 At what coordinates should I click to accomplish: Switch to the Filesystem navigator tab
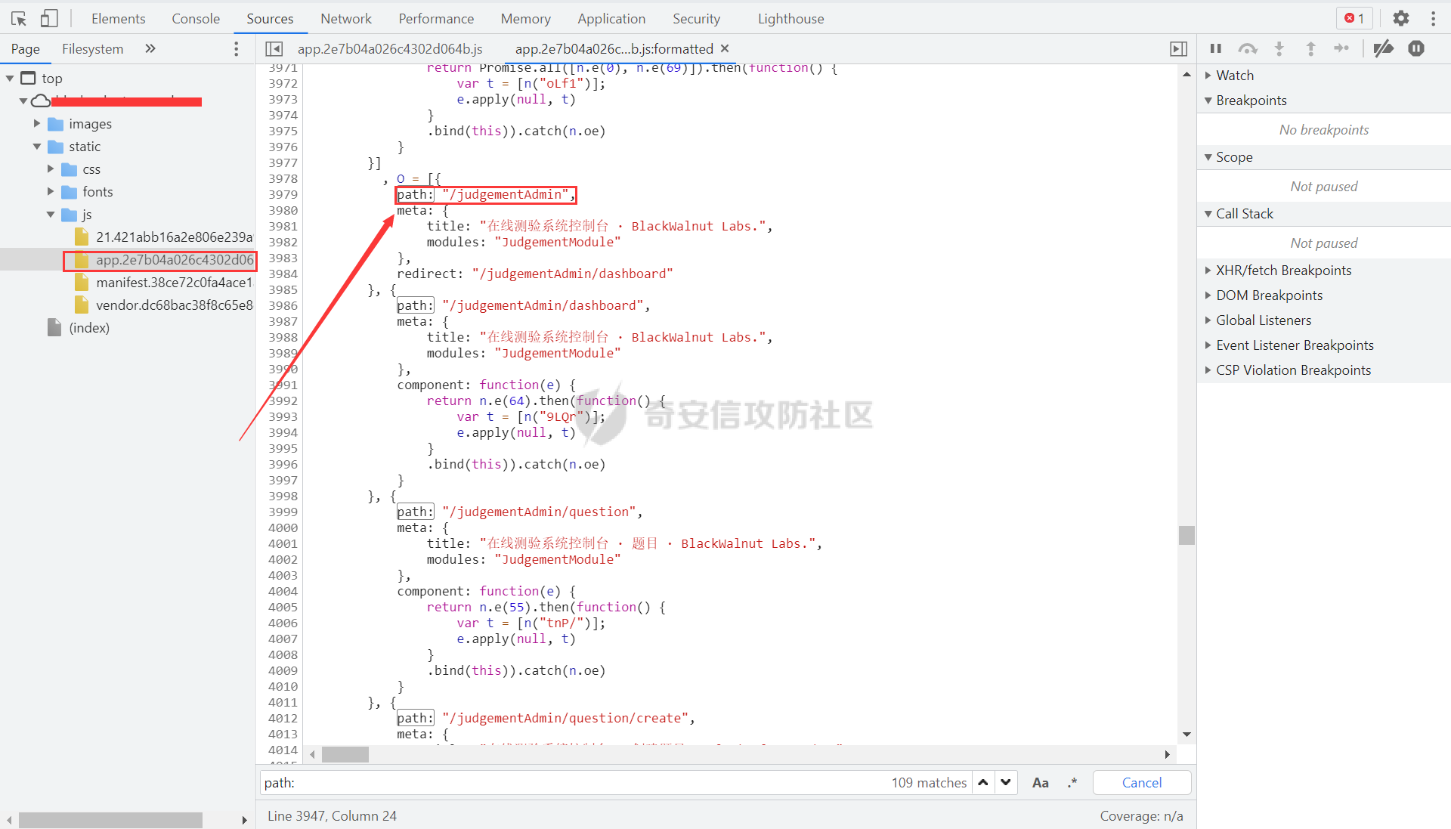click(92, 48)
